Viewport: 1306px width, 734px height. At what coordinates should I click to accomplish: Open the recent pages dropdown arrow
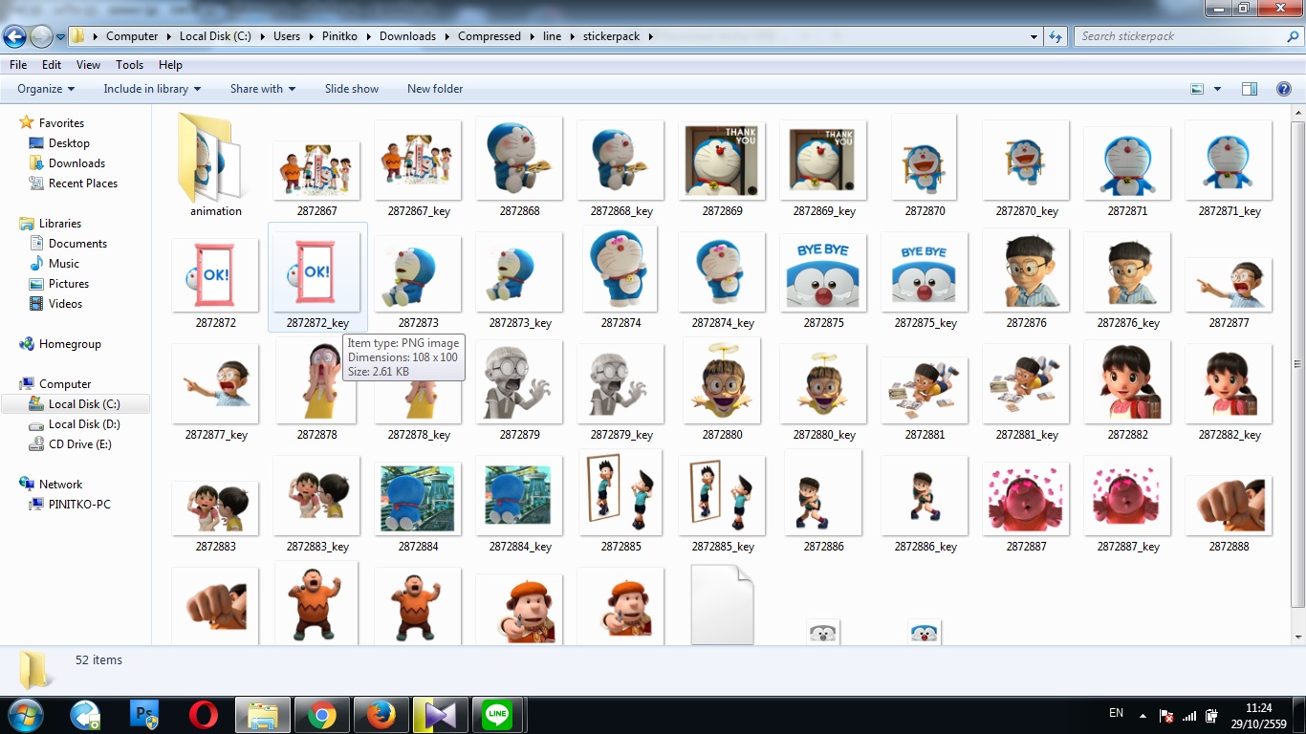click(61, 37)
